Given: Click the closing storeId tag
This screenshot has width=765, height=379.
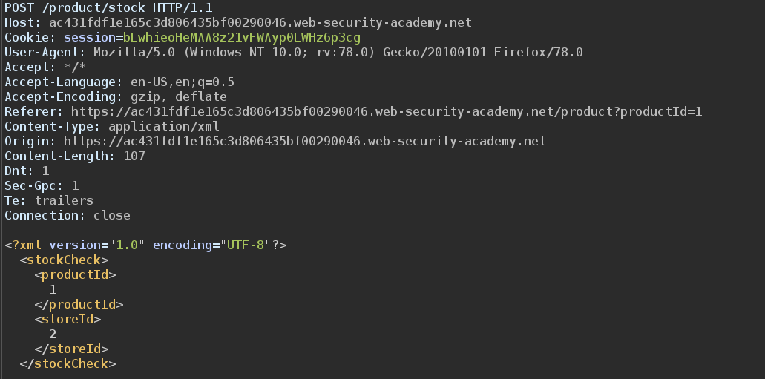Looking at the screenshot, I should 71,349.
